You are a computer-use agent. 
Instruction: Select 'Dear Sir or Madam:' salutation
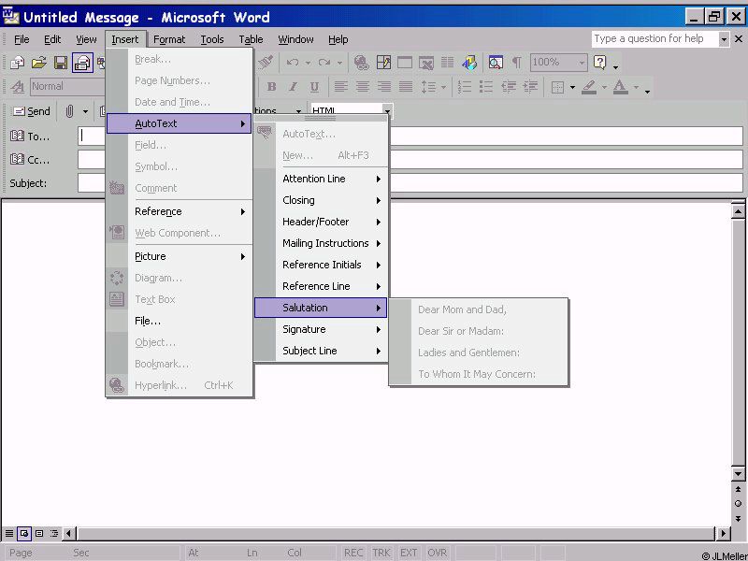[460, 331]
